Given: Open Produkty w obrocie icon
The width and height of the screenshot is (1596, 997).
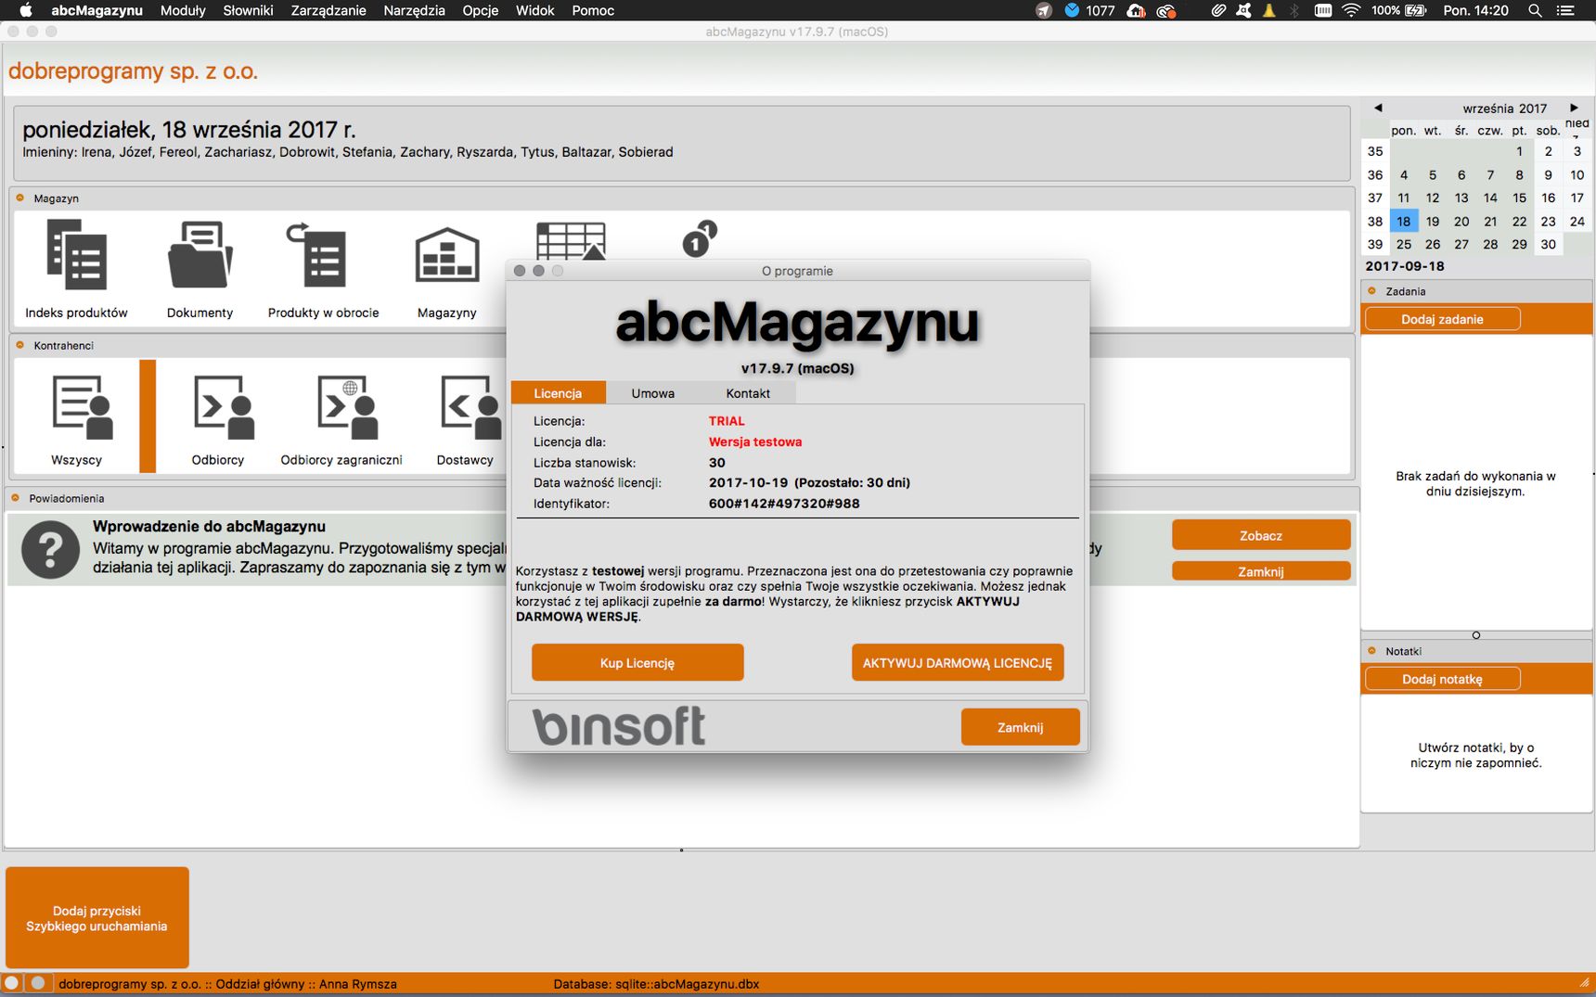Looking at the screenshot, I should click(x=317, y=255).
